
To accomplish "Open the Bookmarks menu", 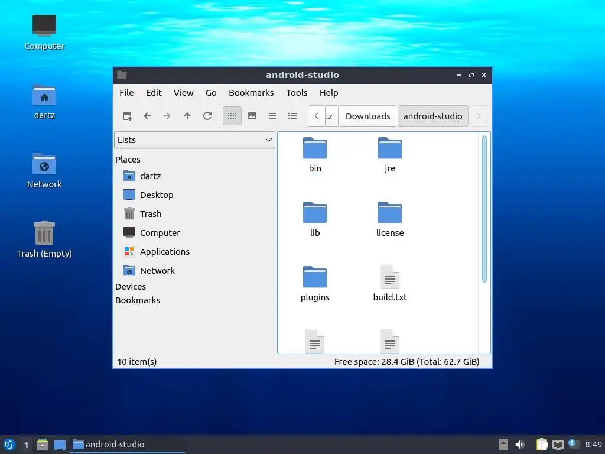I will (x=251, y=93).
